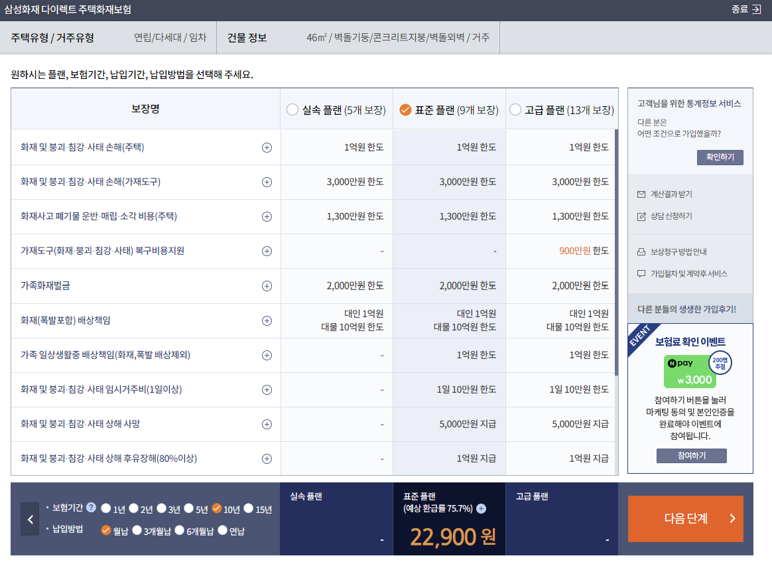Choose 3년 insurance period

tap(161, 508)
